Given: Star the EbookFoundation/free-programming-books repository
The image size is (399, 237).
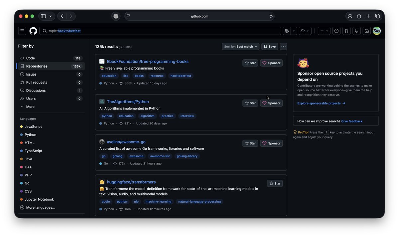Looking at the screenshot, I should pos(250,63).
